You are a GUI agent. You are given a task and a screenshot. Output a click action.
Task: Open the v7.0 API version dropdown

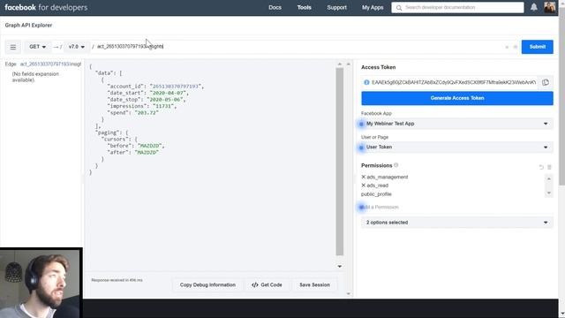pyautogui.click(x=77, y=47)
